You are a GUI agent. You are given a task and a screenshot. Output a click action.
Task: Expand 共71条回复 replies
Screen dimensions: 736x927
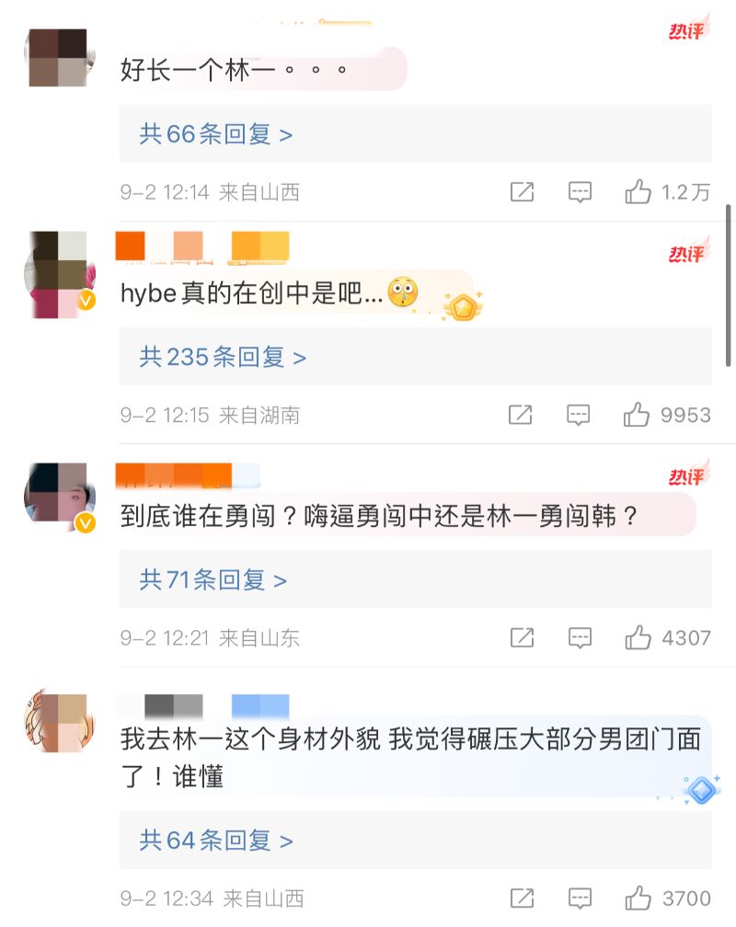point(213,580)
